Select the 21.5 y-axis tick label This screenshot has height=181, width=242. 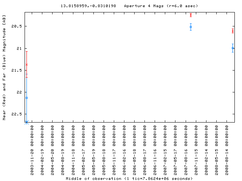coord(17,71)
